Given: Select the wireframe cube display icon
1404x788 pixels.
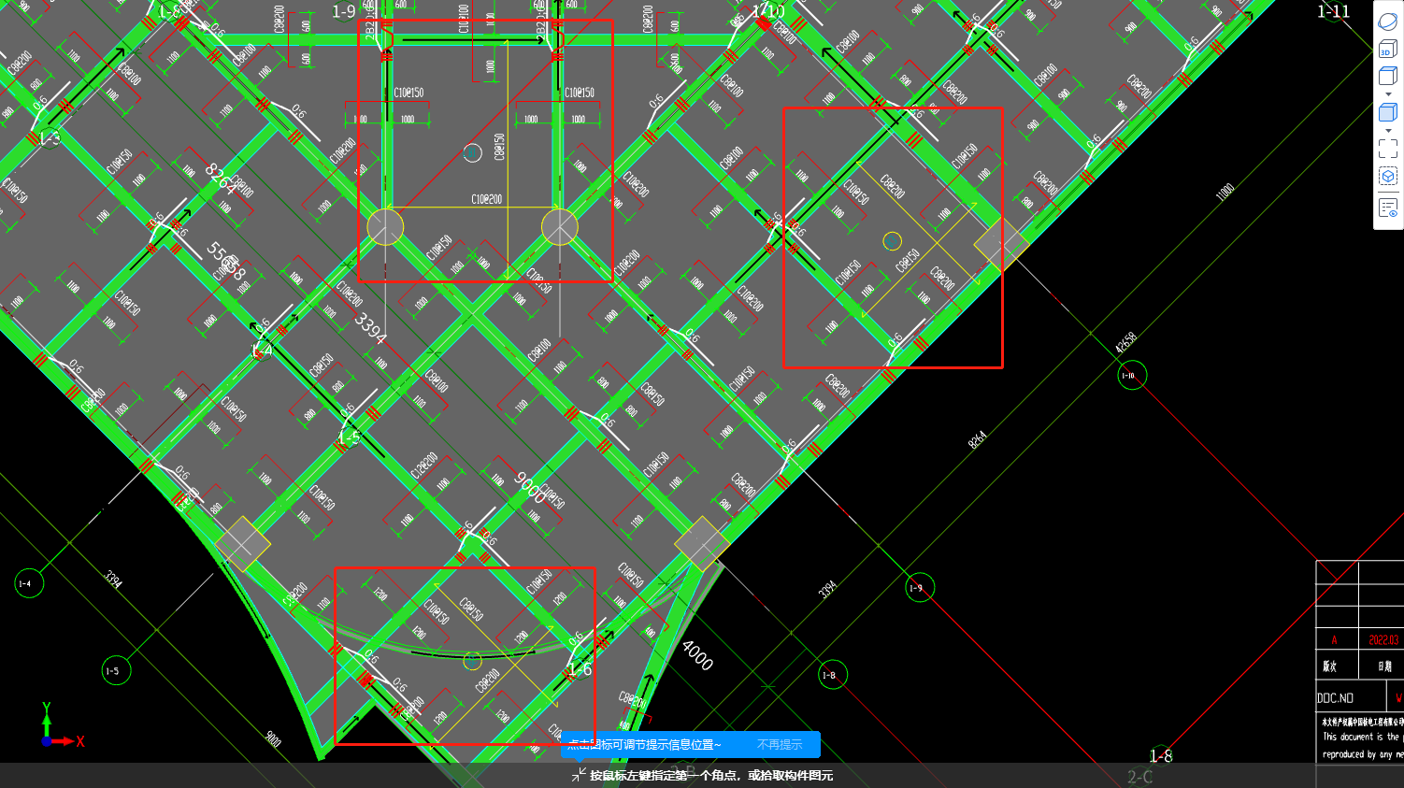Looking at the screenshot, I should pos(1388,77).
